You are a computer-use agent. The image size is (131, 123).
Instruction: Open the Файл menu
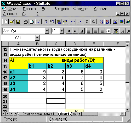click(13, 9)
